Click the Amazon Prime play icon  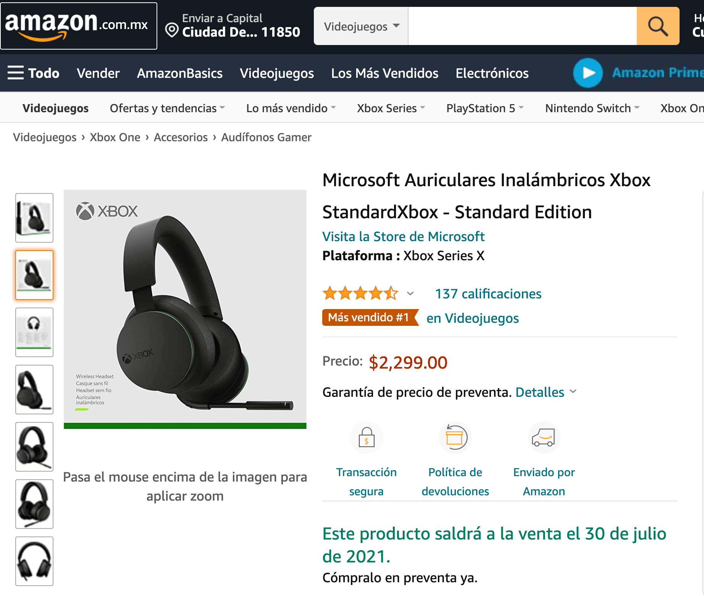588,73
